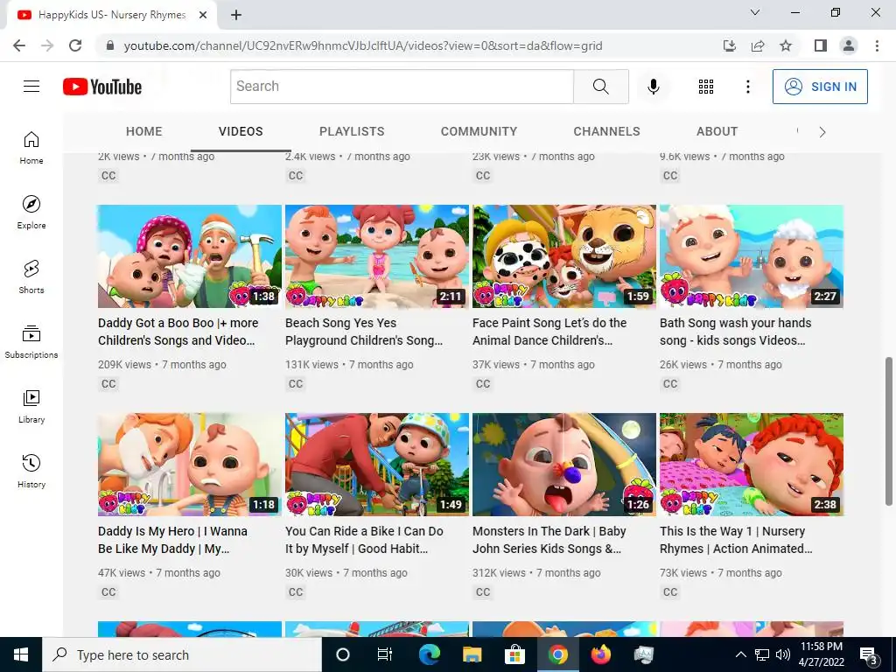Image resolution: width=896 pixels, height=672 pixels.
Task: Open CHANNELS tab
Action: coord(606,131)
